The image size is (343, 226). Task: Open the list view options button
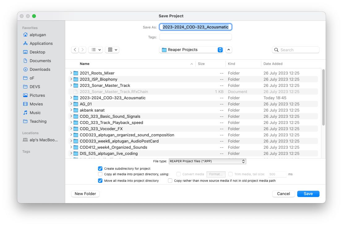[x=95, y=50]
